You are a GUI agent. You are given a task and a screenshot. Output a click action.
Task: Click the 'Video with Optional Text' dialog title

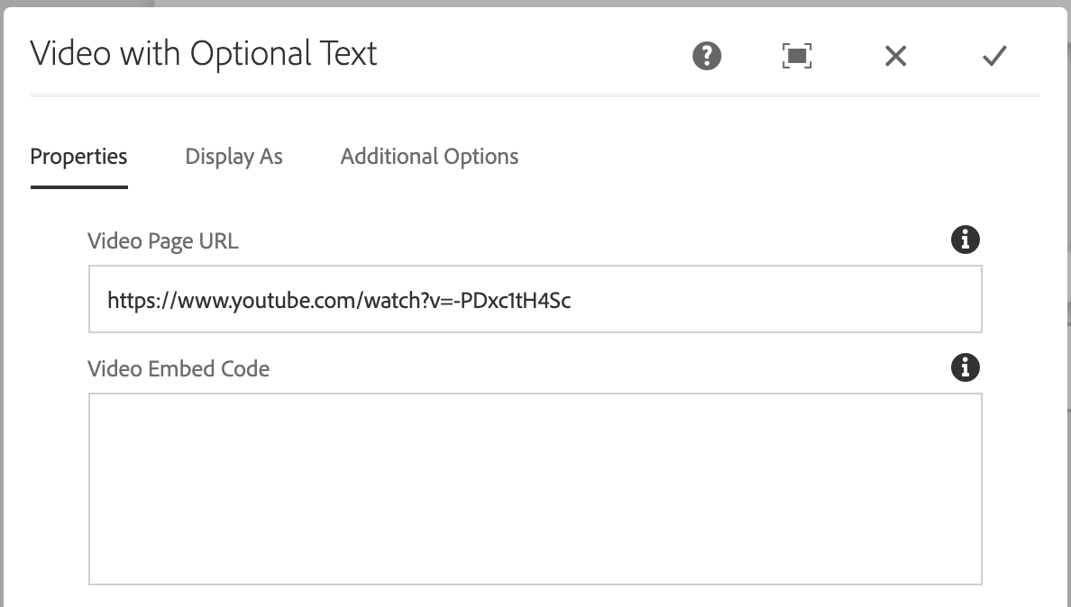coord(204,54)
